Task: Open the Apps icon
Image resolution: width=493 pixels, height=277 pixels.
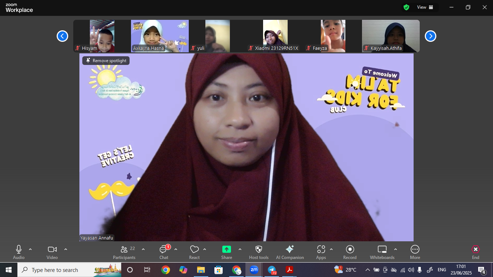Action: point(321,250)
